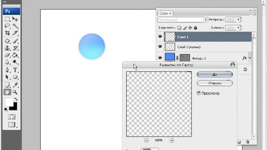267x150 pixels.
Task: Select the Ellipse shape tool
Action: click(x=15, y=77)
